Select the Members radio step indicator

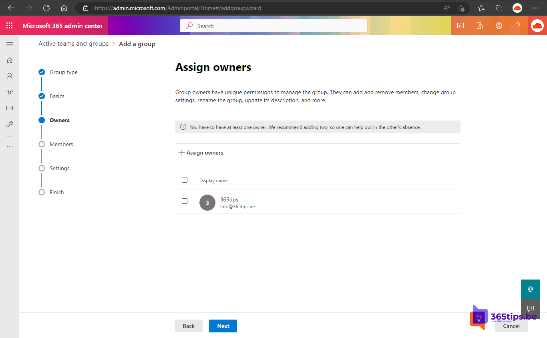coord(41,144)
